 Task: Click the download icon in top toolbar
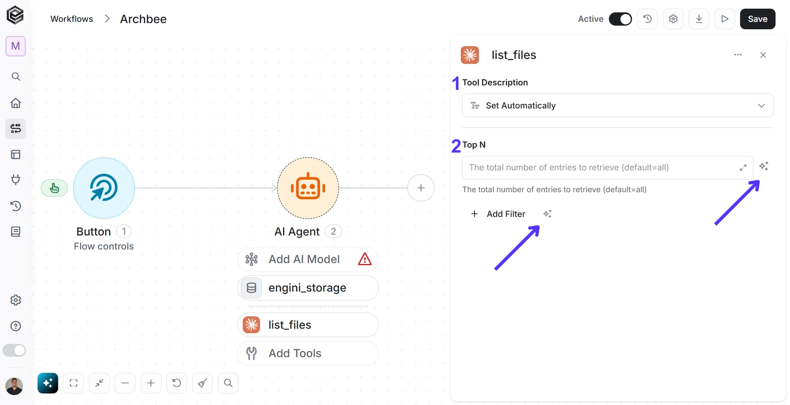(699, 19)
